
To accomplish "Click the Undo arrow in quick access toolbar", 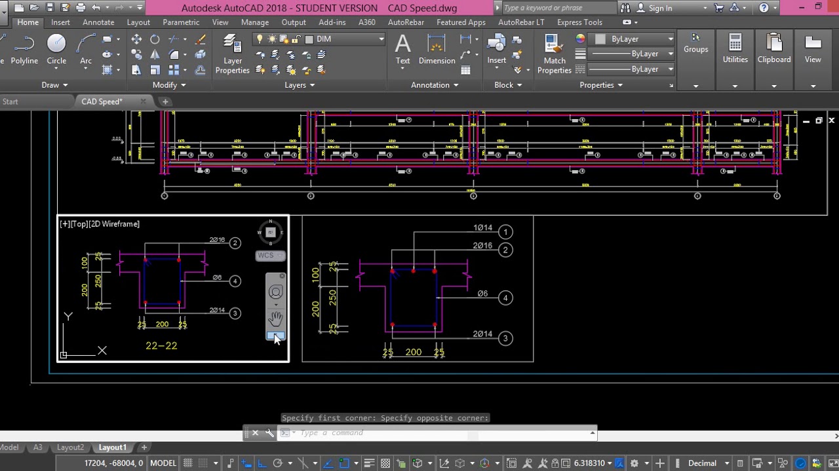I will pos(96,8).
